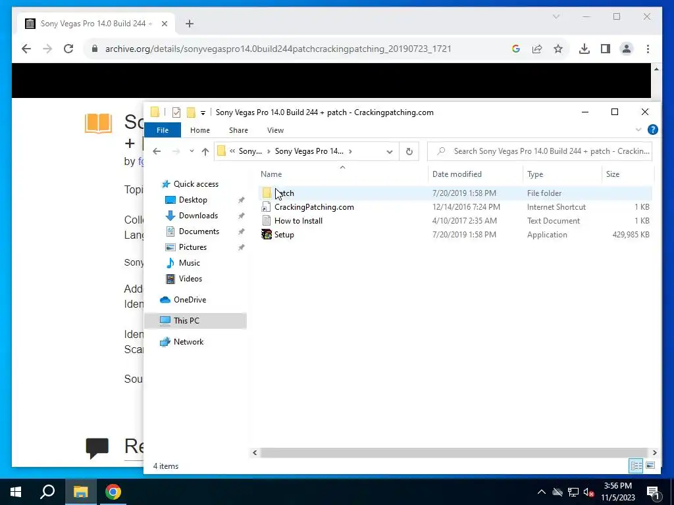Expand chevron after Sony Vegas Pro 14... breadcrumb
Screen dimensions: 674x505
351,151
